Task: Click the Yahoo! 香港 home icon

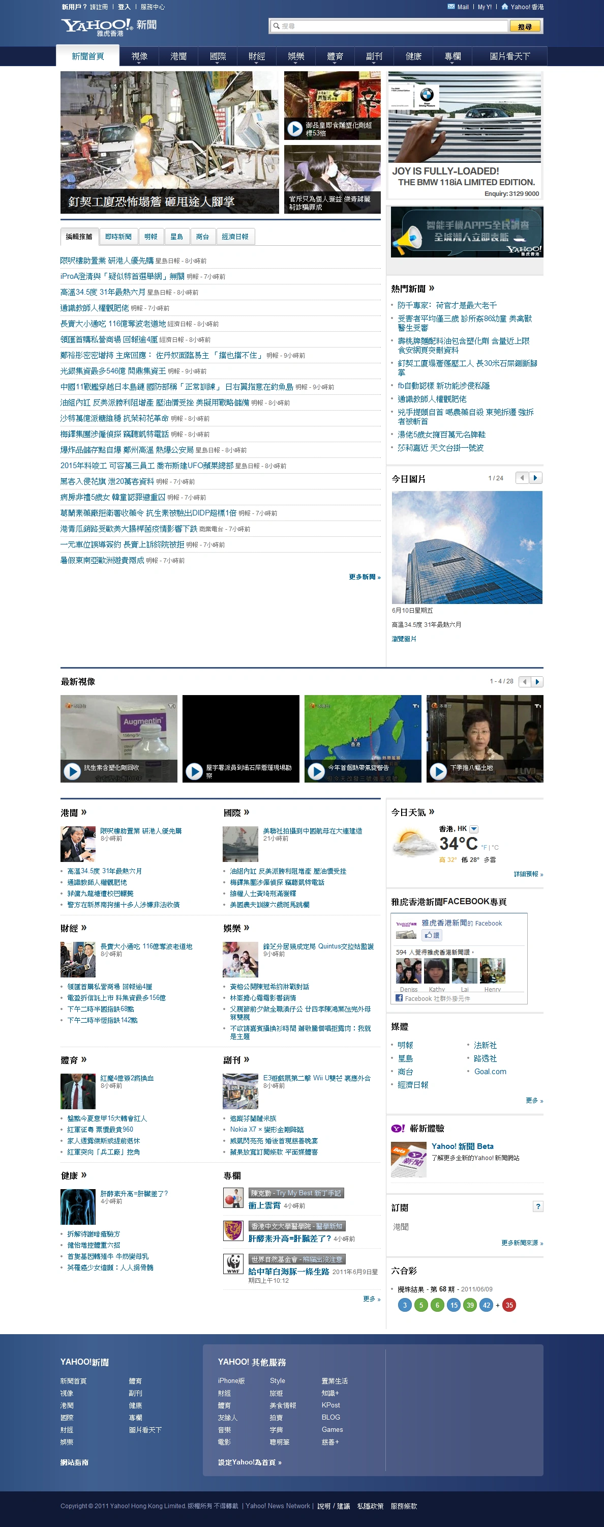Action: [x=504, y=7]
